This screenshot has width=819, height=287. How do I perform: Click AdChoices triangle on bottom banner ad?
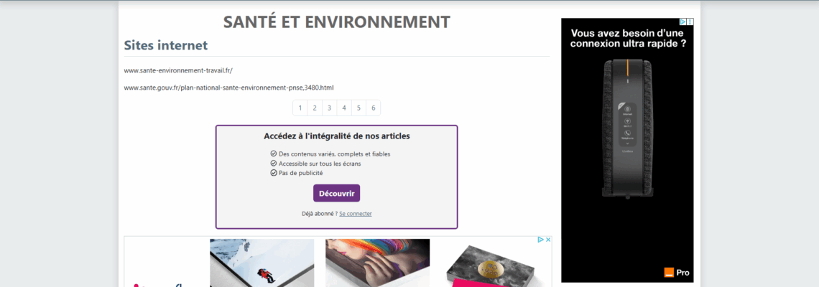click(540, 240)
